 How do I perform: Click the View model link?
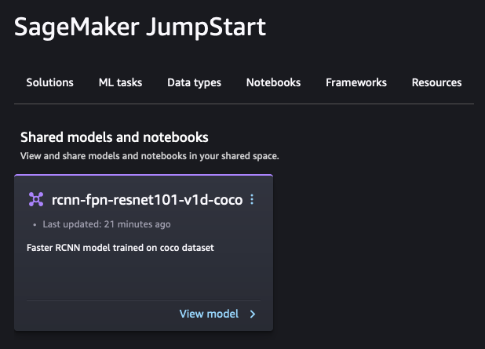pyautogui.click(x=209, y=314)
